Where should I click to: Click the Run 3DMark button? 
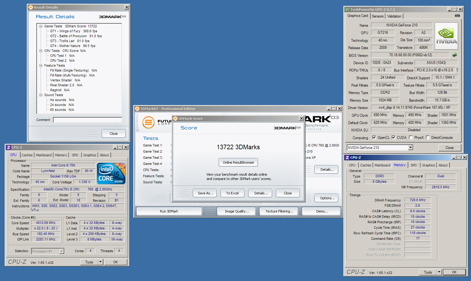coord(169,211)
